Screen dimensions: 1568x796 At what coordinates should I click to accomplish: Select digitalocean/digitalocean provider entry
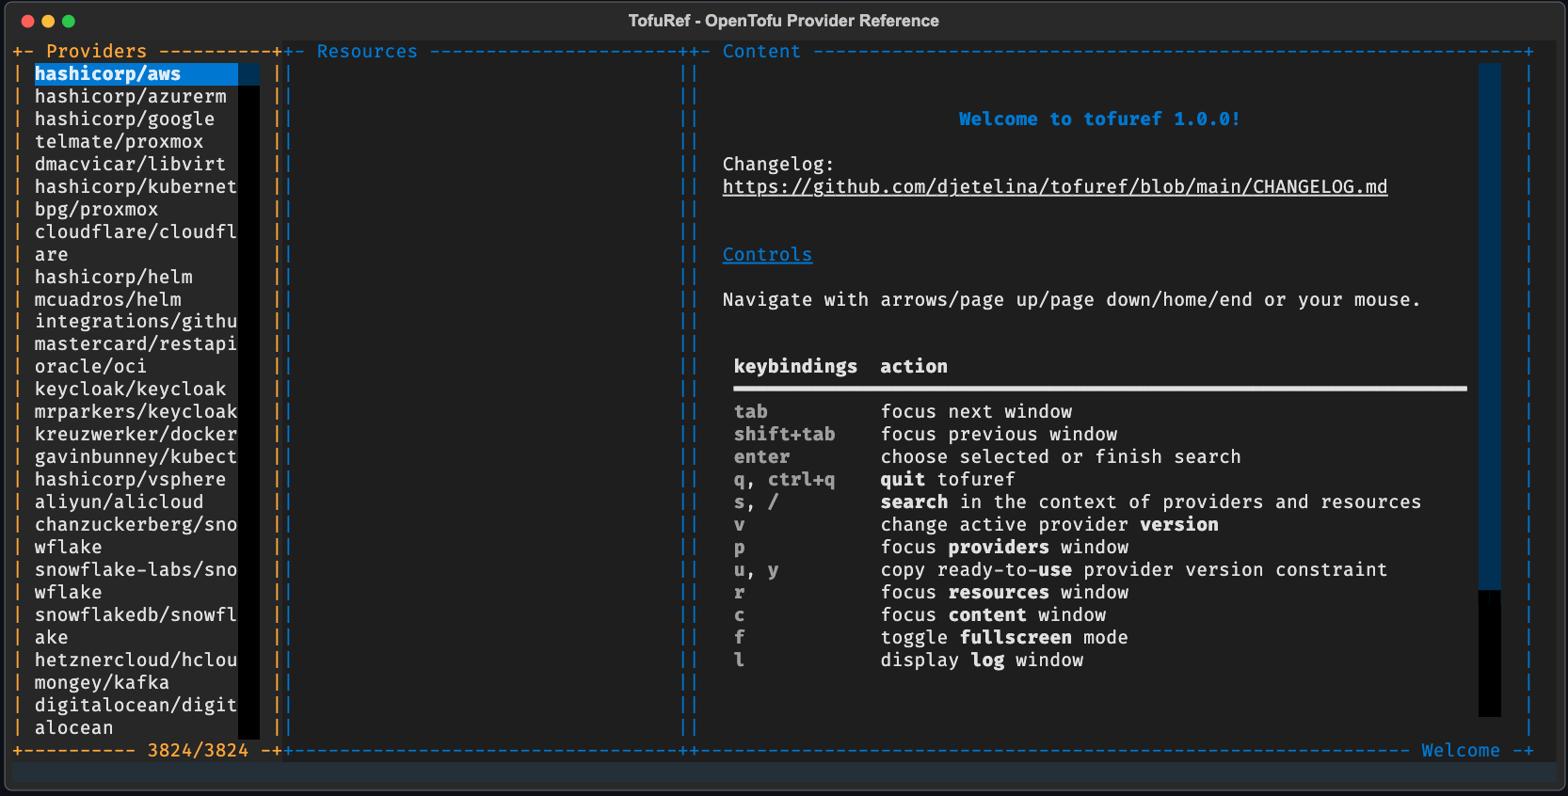136,717
